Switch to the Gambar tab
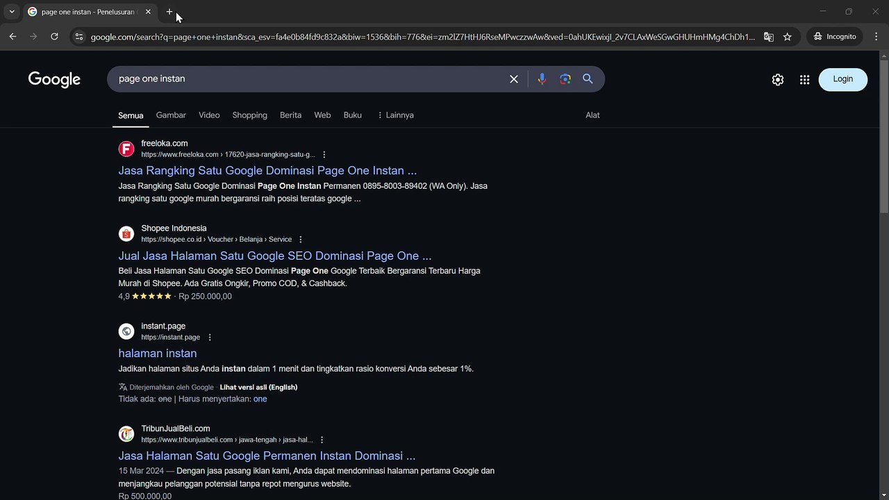The image size is (889, 500). (x=171, y=115)
